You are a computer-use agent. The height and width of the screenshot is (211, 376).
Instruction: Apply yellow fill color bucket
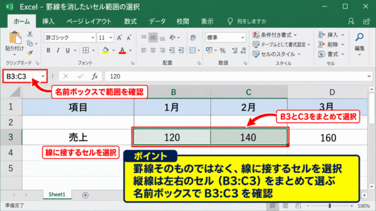pos(105,50)
